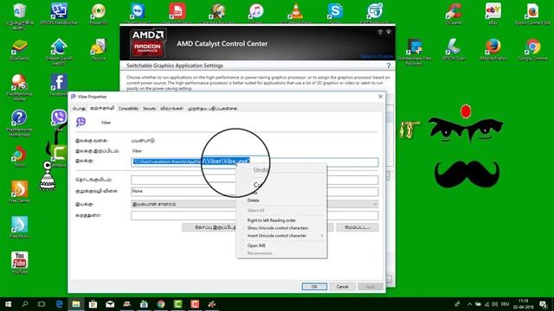Click the highlighted Viber.exe target path field
This screenshot has height=311, width=554.
coord(254,162)
